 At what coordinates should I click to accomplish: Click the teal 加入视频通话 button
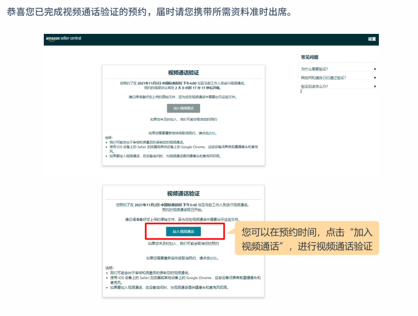click(x=183, y=231)
